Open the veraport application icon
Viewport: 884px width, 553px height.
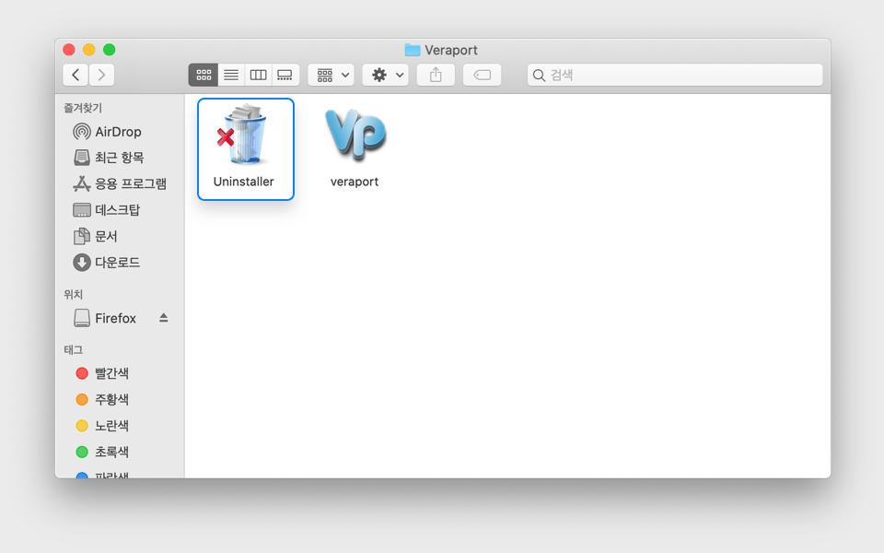[355, 136]
